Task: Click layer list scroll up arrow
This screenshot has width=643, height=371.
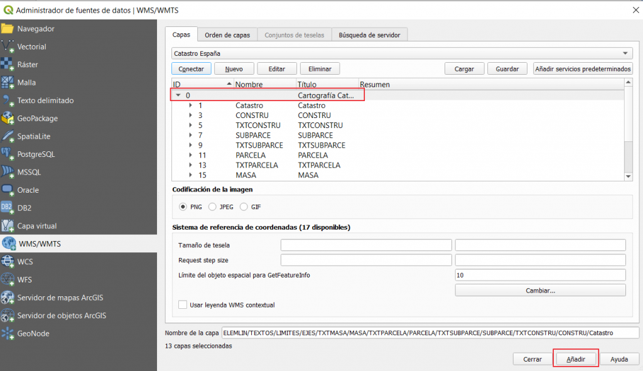Action: (628, 82)
